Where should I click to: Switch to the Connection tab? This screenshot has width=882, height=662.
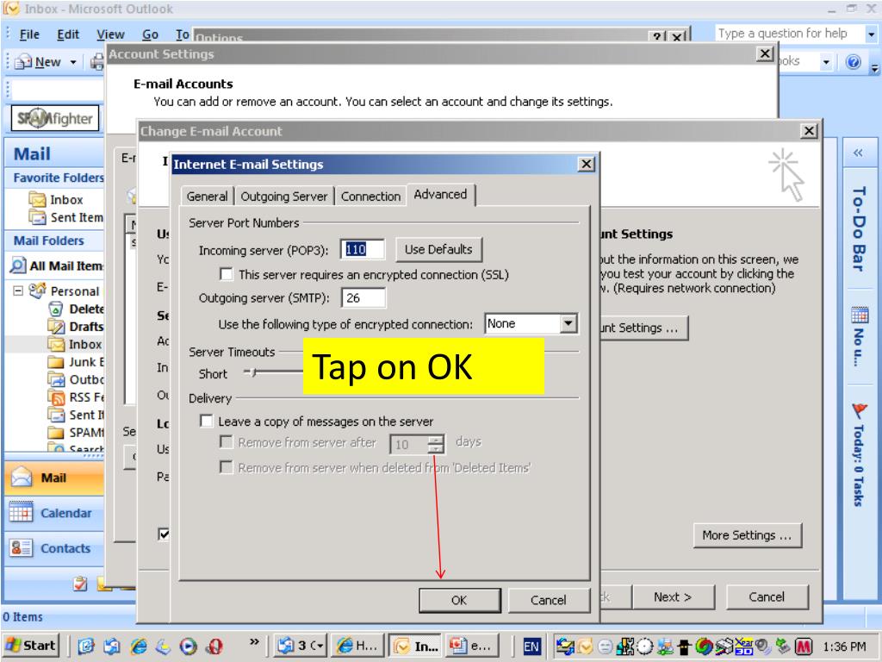(x=370, y=197)
